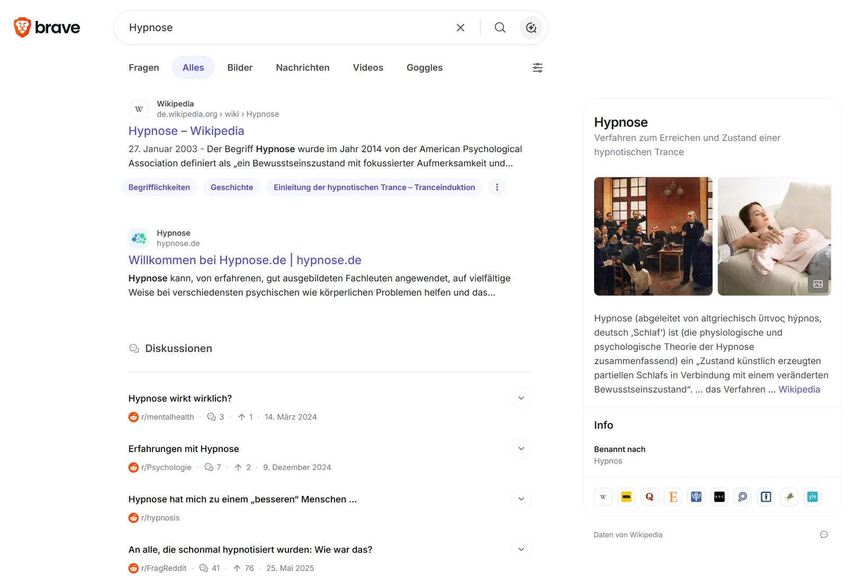Open 'Hypnose wirkt wirklich?' discussion title
847x586 pixels.
coord(180,399)
